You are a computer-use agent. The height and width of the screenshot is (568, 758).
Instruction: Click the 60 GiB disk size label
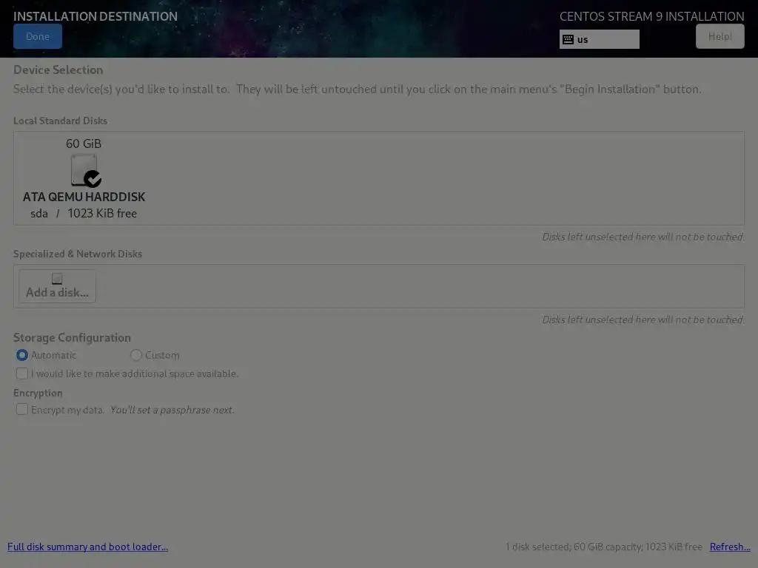[x=84, y=143]
